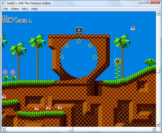The width and height of the screenshot is (162, 133).
Task: Click the 'SNAP-TO GRID' readout text
Action: pyautogui.click(x=16, y=20)
